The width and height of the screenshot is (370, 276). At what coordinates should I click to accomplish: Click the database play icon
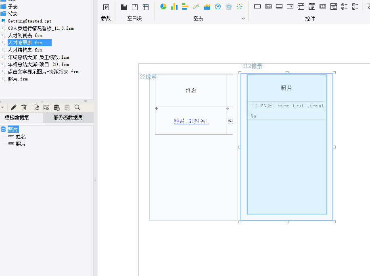[x=57, y=107]
